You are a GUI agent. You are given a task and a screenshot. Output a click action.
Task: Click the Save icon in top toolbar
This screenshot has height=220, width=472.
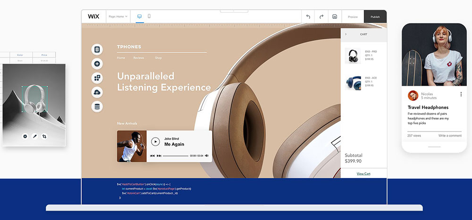tap(335, 16)
